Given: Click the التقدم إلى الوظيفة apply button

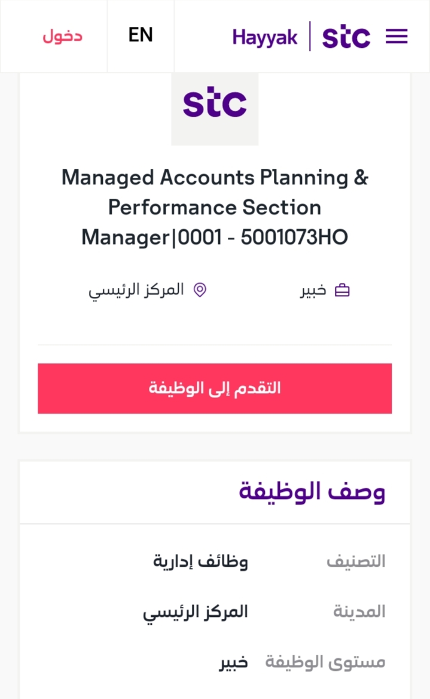Looking at the screenshot, I should [x=215, y=388].
